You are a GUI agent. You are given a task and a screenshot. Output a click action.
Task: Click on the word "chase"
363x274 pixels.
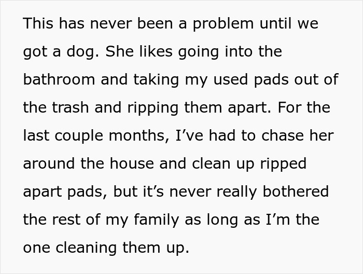(x=283, y=135)
